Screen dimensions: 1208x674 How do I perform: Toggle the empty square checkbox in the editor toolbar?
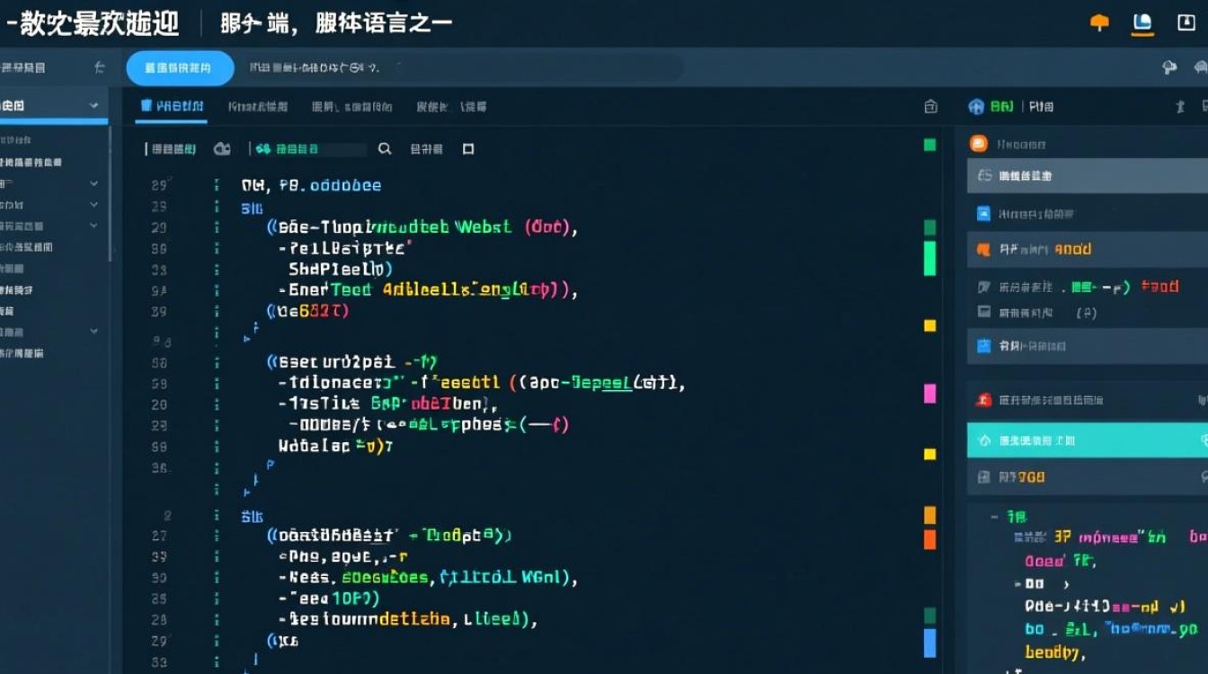pos(467,148)
